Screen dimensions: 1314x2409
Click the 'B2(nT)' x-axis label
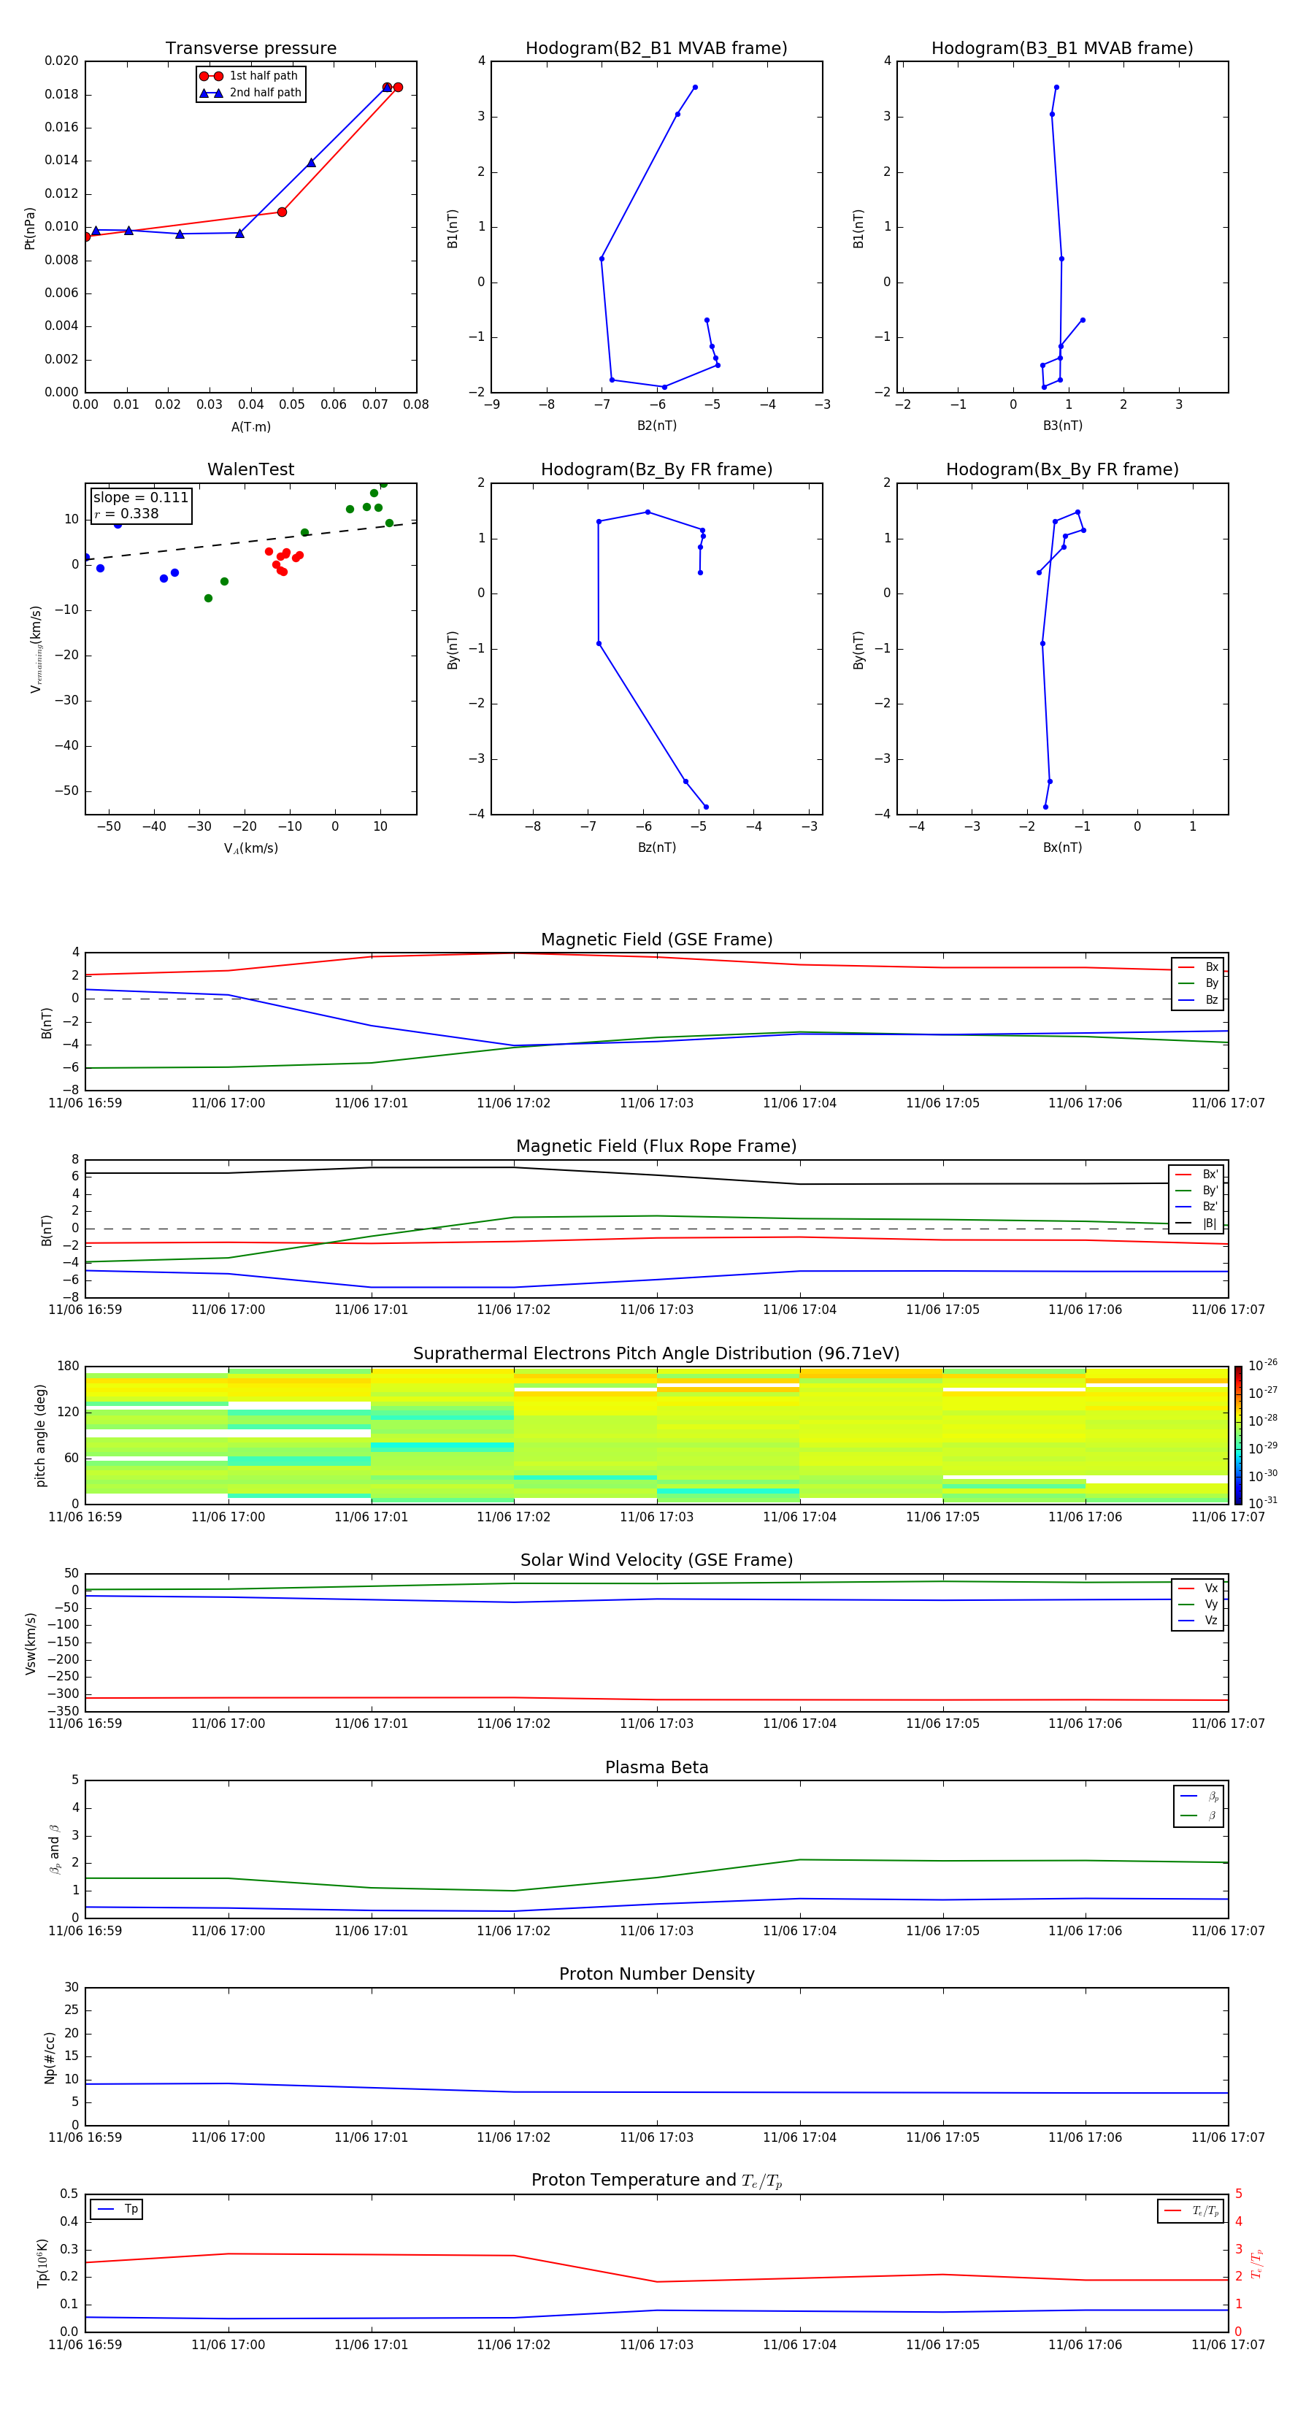(656, 426)
